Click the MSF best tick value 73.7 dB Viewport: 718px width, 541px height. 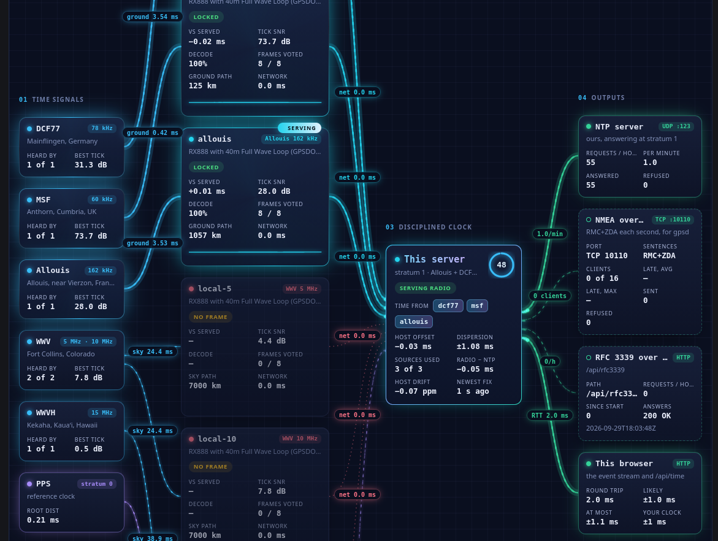(91, 236)
